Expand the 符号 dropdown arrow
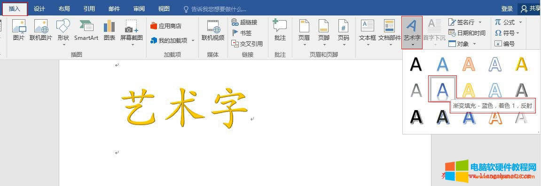 pos(518,33)
